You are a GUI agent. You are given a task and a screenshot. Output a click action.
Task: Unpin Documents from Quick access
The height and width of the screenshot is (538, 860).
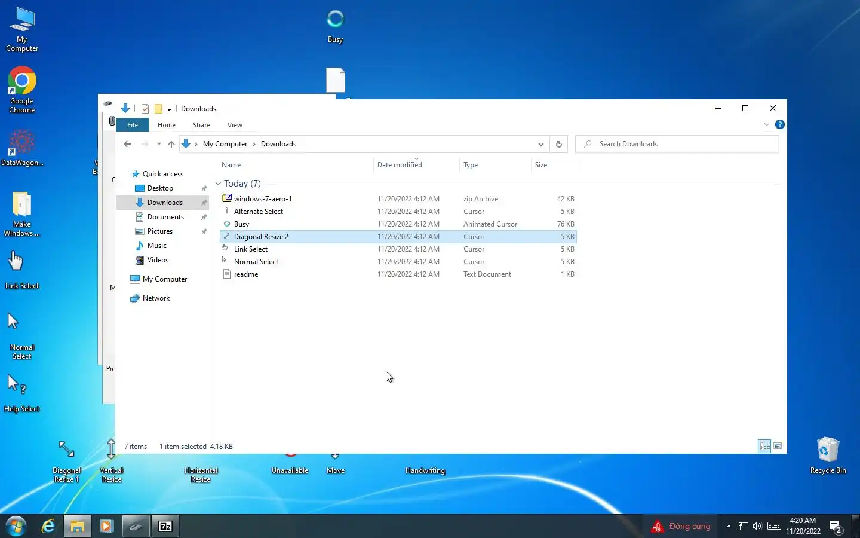point(204,217)
